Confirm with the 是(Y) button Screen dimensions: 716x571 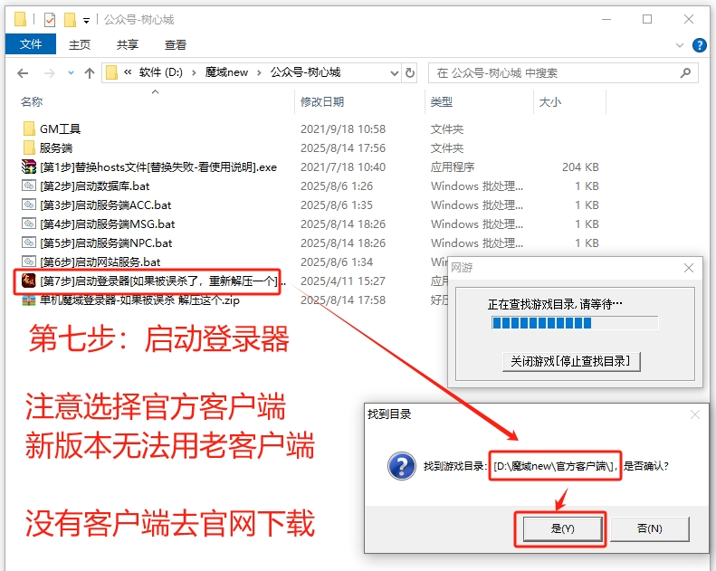coord(562,528)
